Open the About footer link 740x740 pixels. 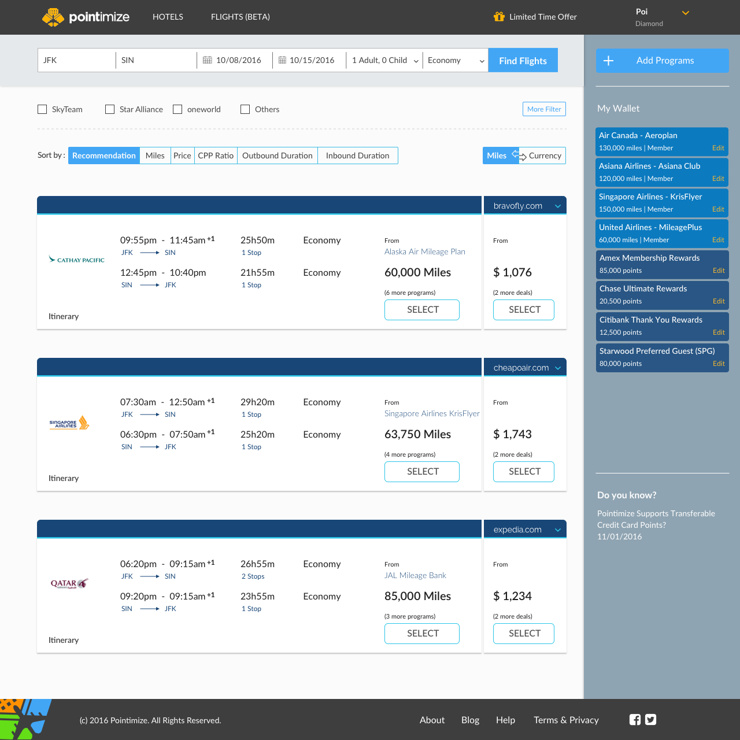pyautogui.click(x=432, y=720)
